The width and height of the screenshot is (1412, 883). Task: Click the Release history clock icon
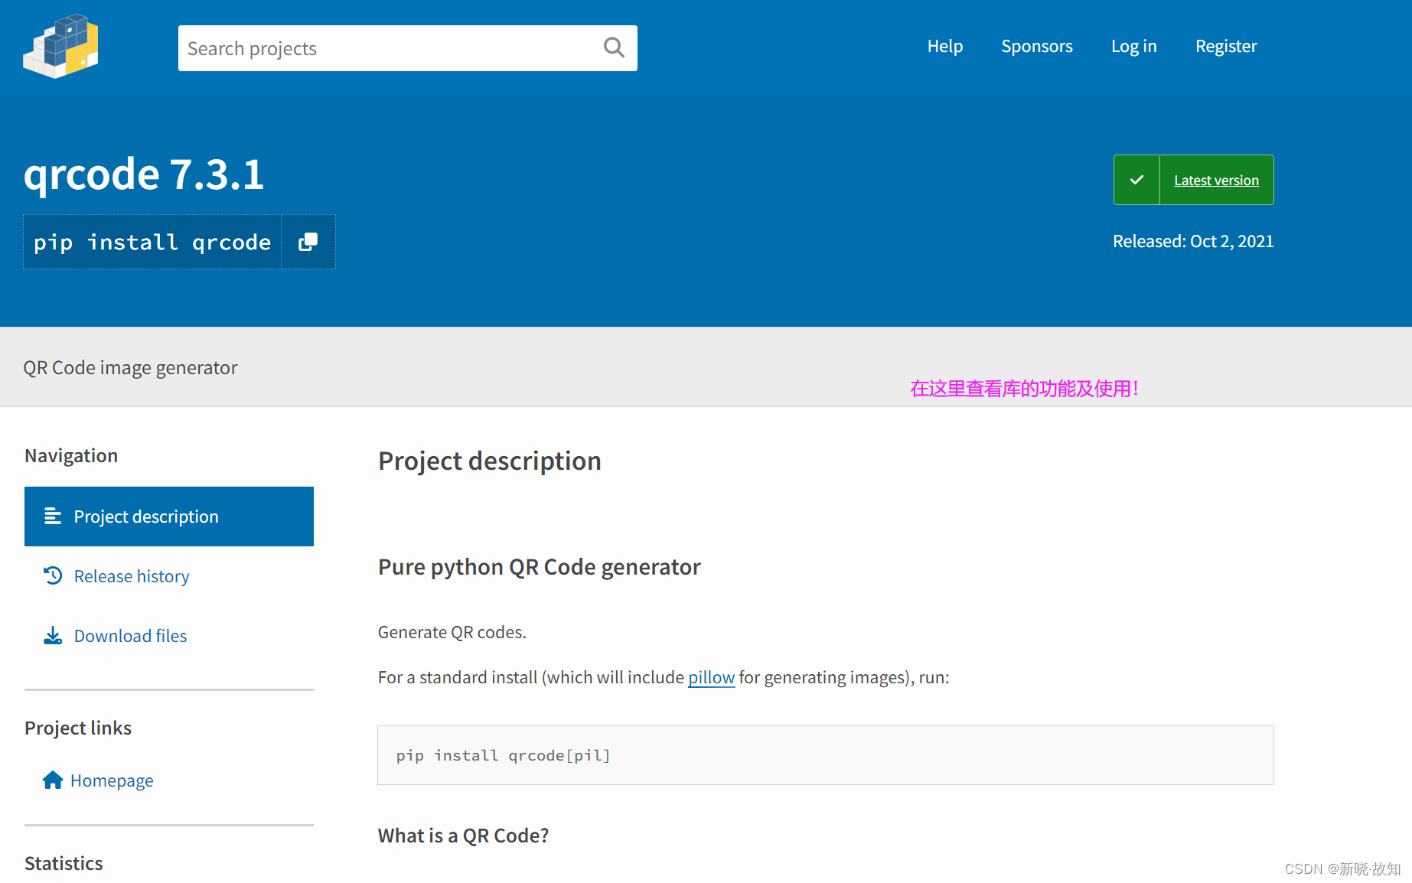[x=53, y=575]
